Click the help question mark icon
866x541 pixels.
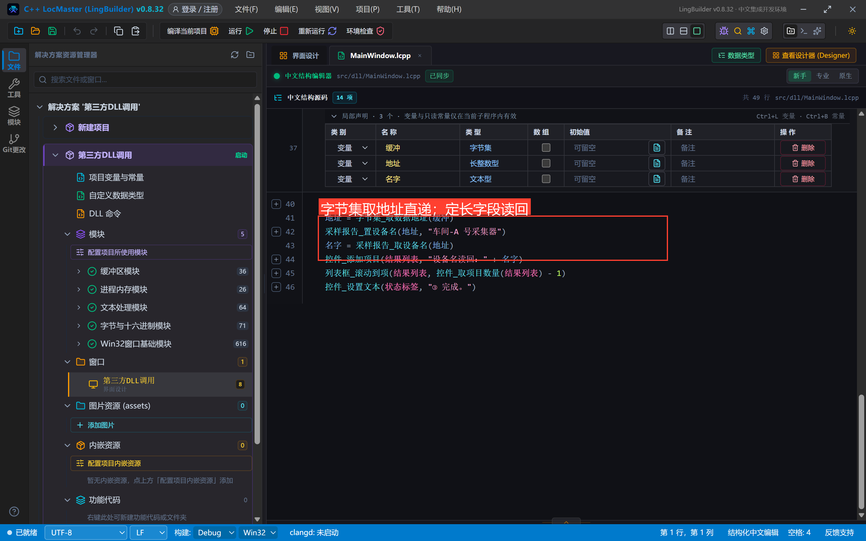click(x=14, y=511)
